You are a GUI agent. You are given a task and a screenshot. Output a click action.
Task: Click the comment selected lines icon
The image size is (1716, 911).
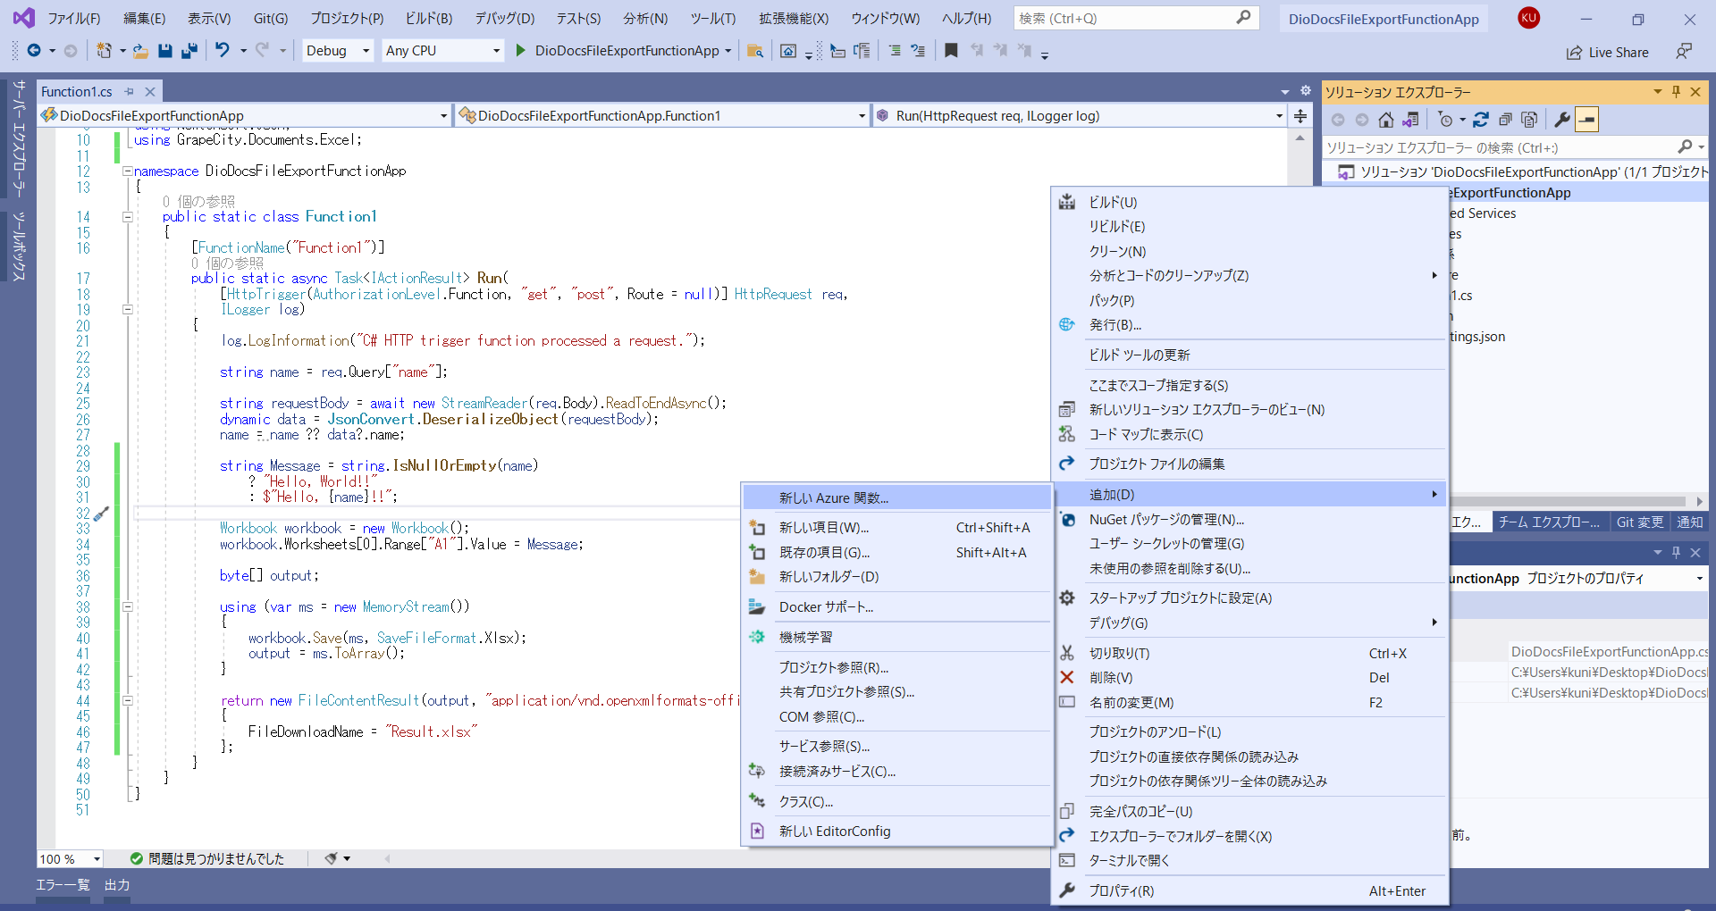[895, 51]
